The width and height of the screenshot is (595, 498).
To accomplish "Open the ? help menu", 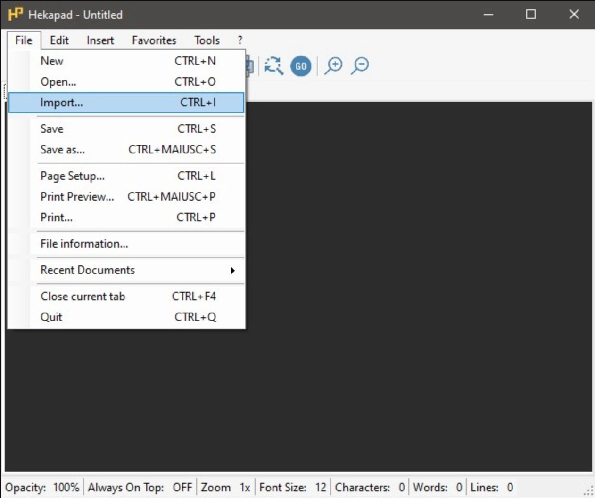I will point(240,40).
